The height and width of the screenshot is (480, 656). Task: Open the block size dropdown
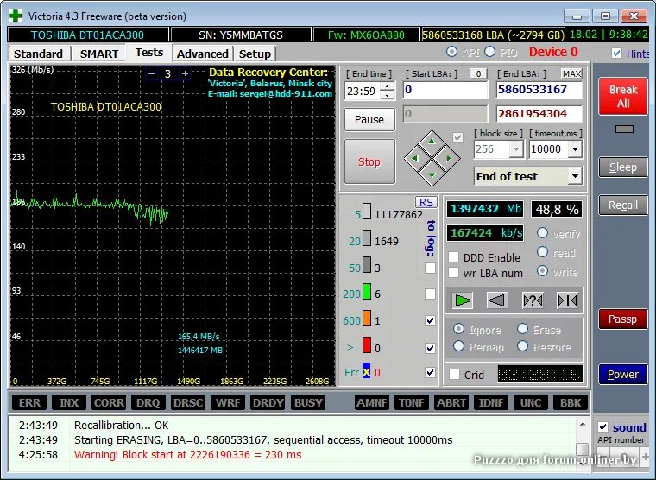517,149
